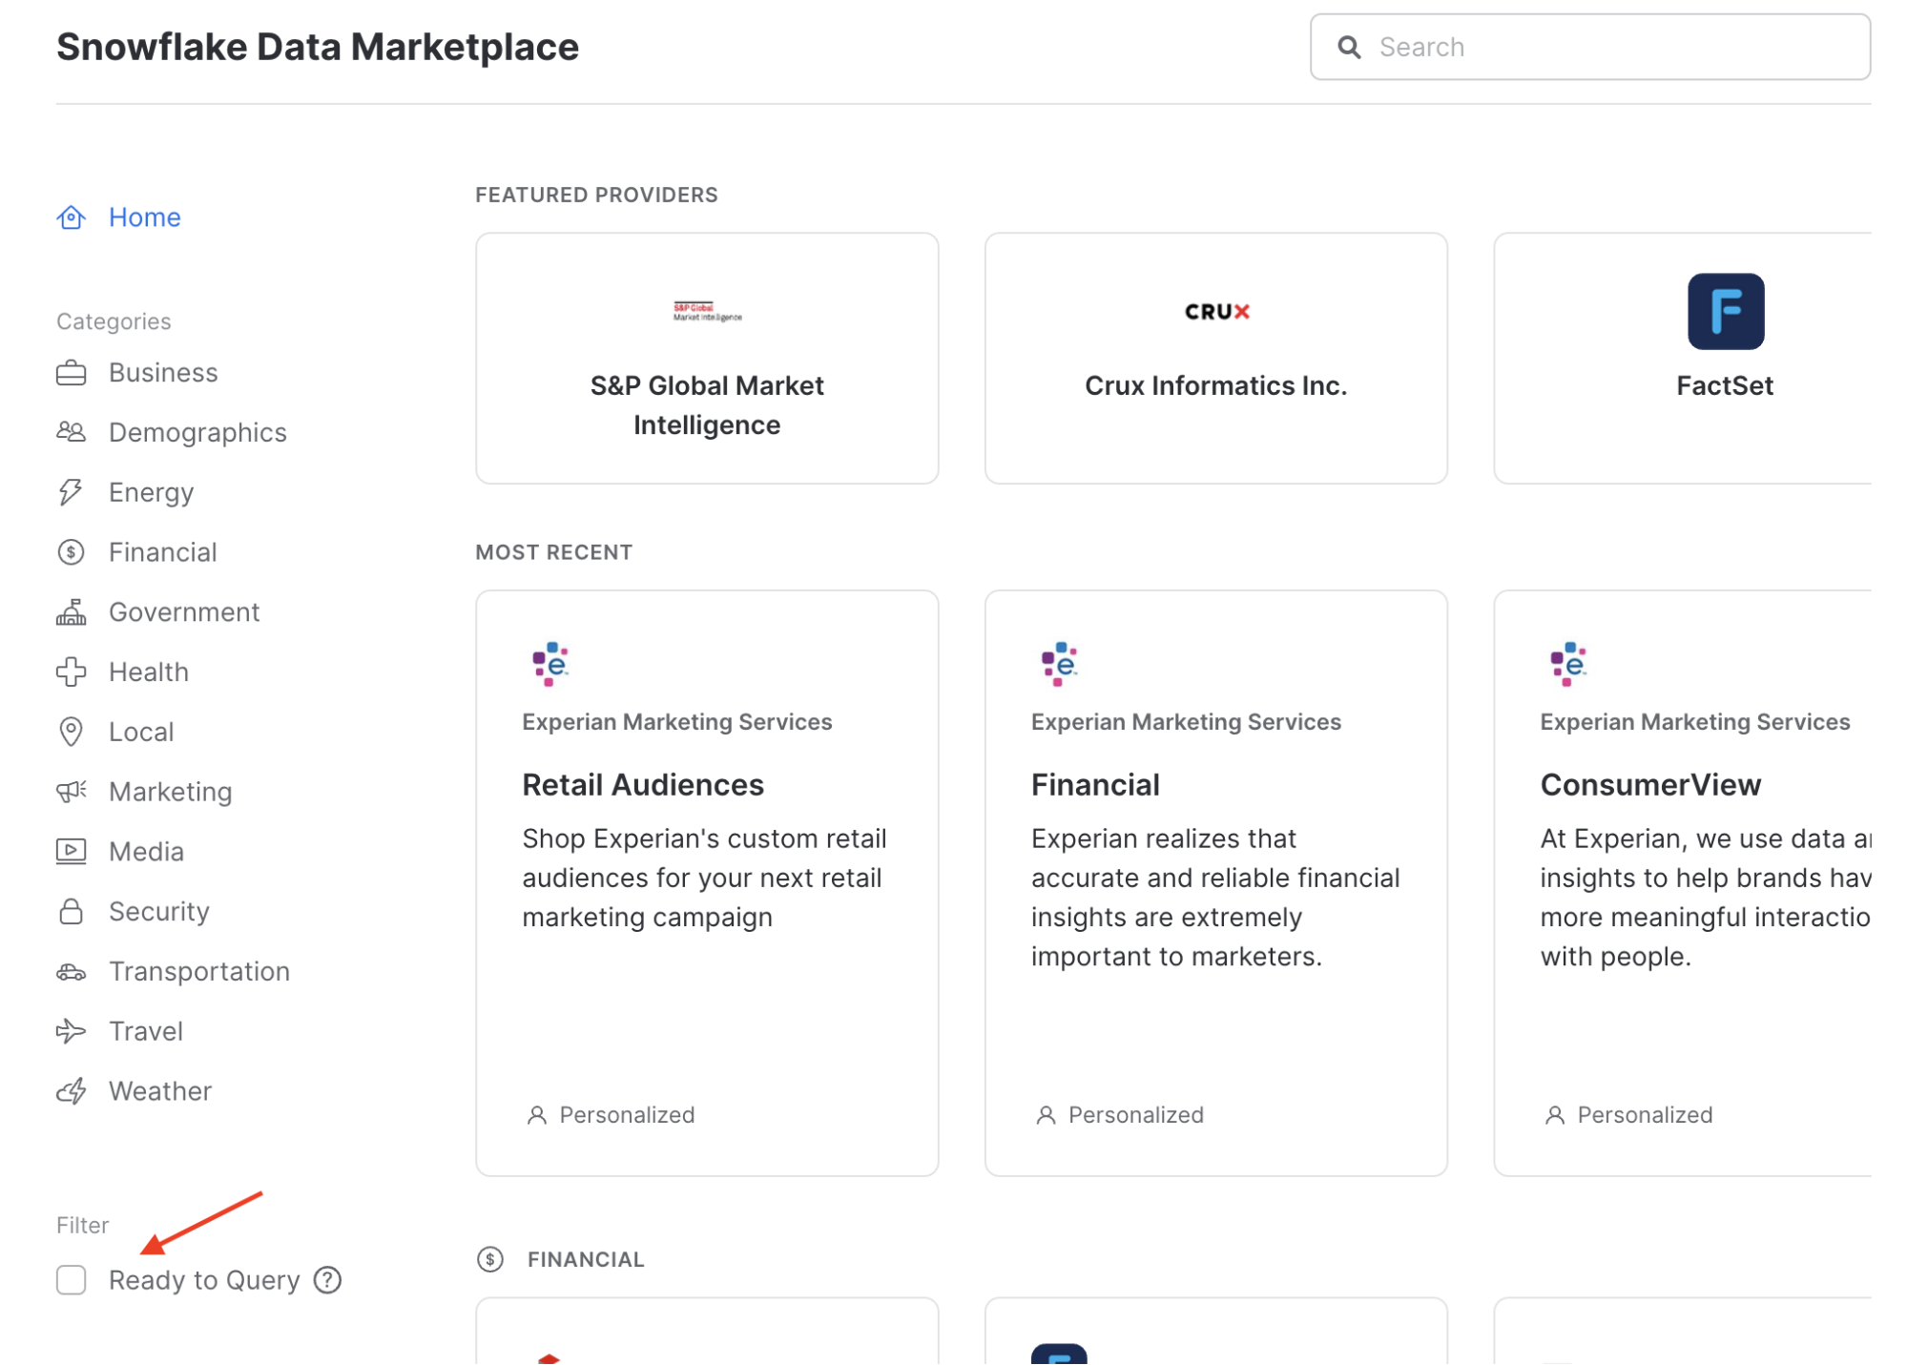Open Ready to Query help icon
The image size is (1907, 1365).
click(x=327, y=1280)
